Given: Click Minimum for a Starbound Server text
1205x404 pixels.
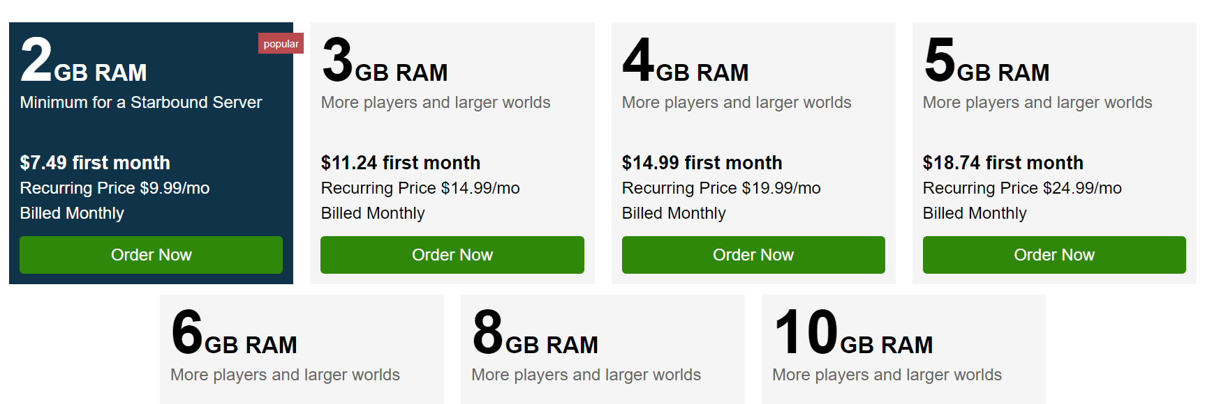Looking at the screenshot, I should tap(141, 102).
